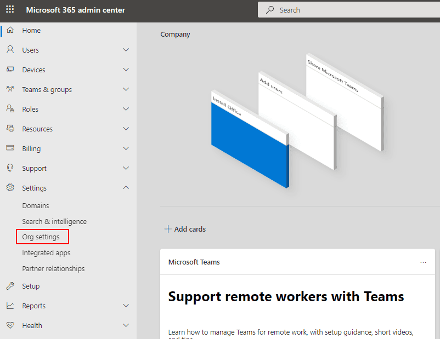Click the Teams & groups icon

click(x=10, y=89)
